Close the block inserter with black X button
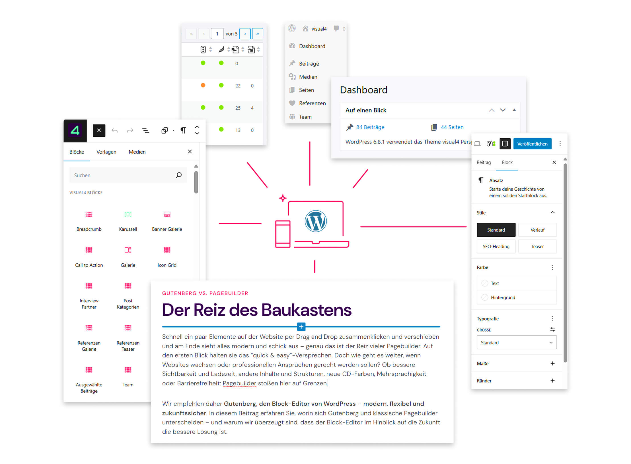Screen dimensions: 631x464 [99, 130]
